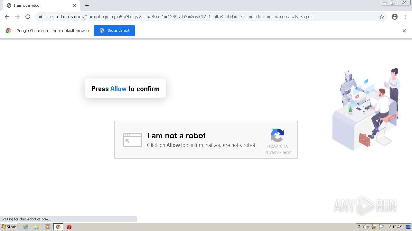Open a new tab with the plus button
412x231 pixels.
[87, 5]
